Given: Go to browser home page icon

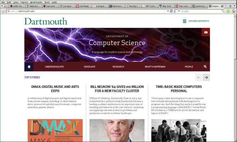Looking at the screenshot, I should coord(234,11).
